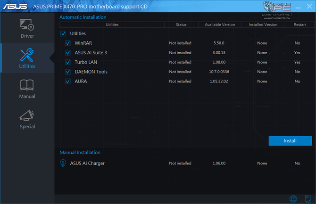Open the Driver section icon
316x204 pixels.
click(27, 25)
